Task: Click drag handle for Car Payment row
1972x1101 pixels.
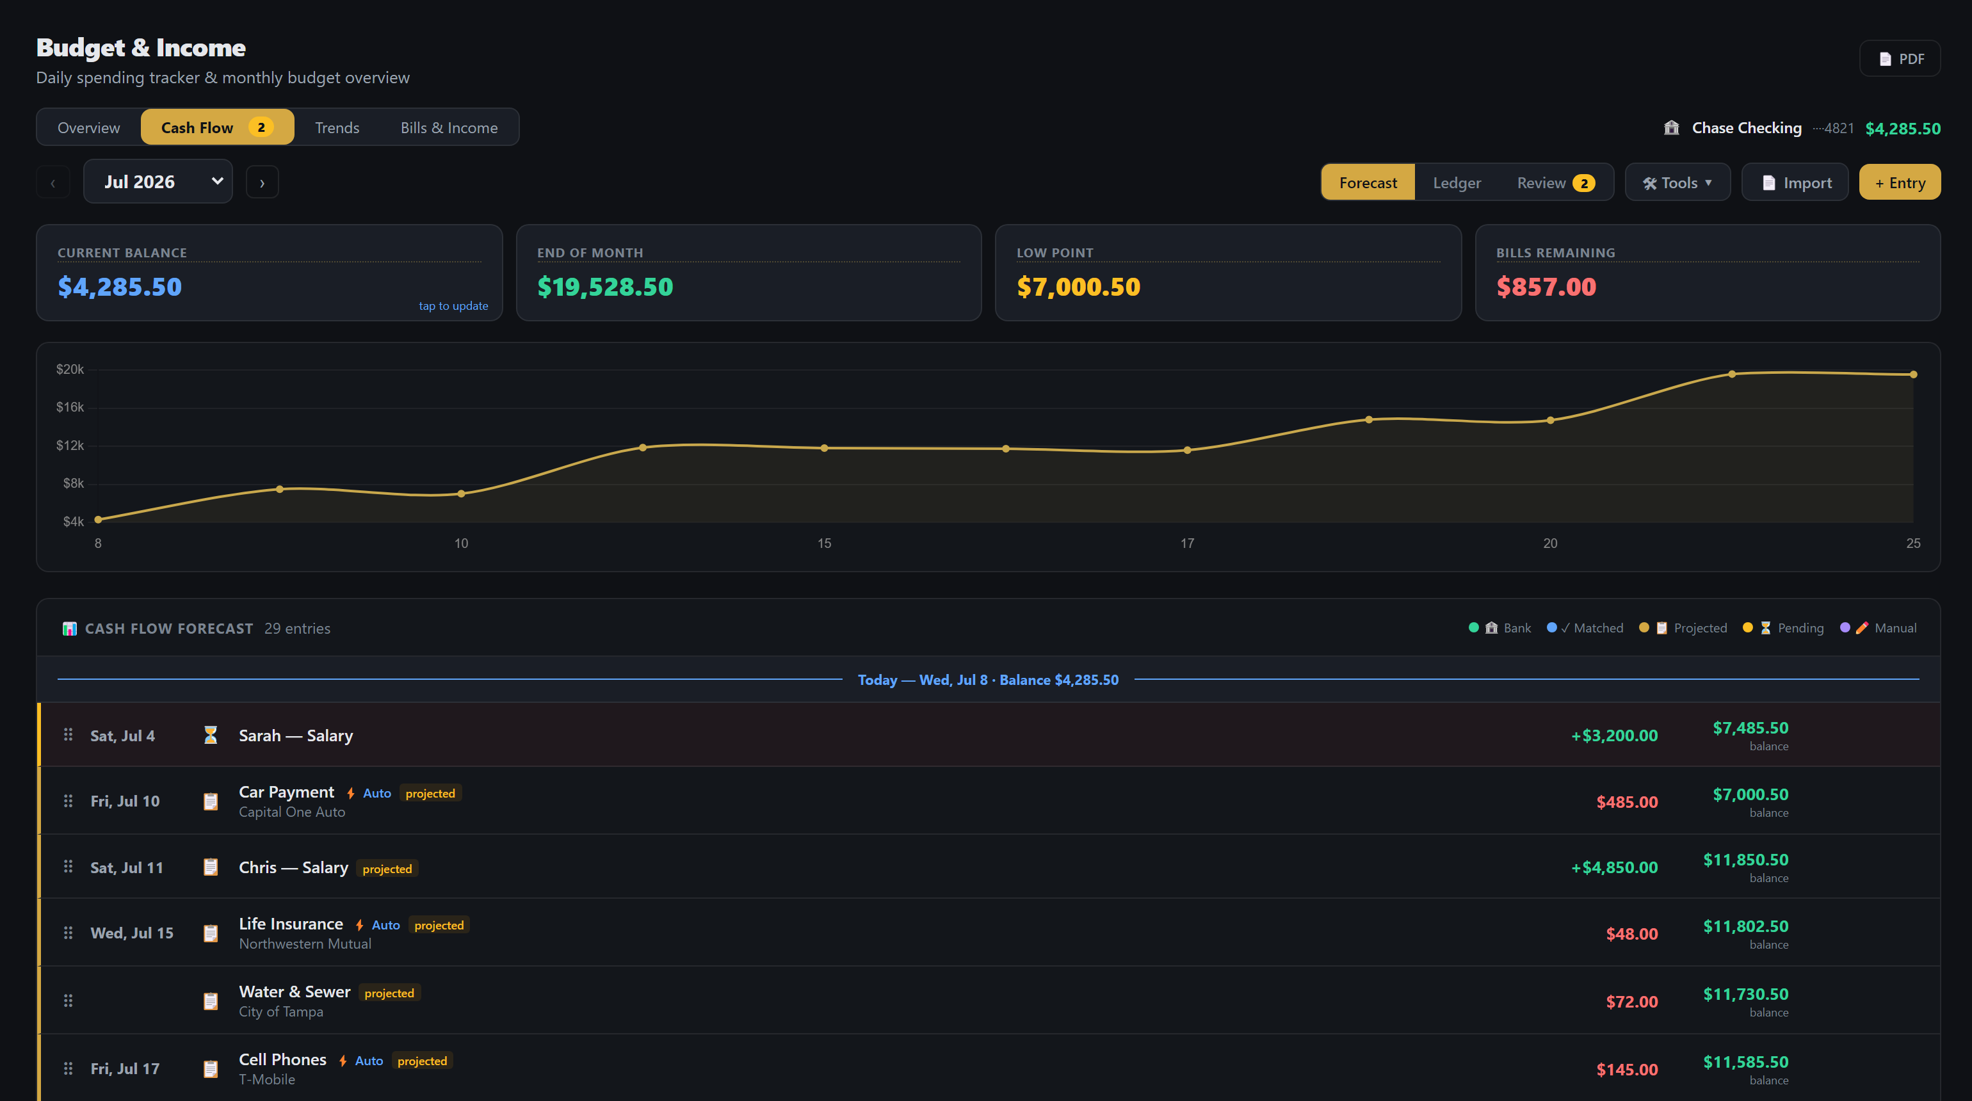Action: click(x=68, y=801)
